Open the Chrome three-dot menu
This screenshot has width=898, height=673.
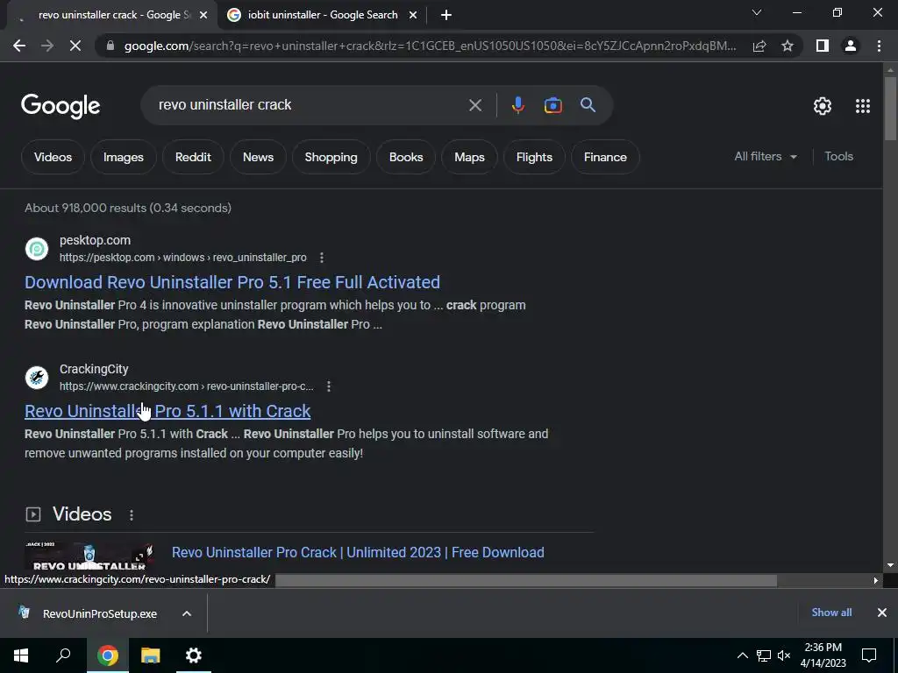[879, 46]
